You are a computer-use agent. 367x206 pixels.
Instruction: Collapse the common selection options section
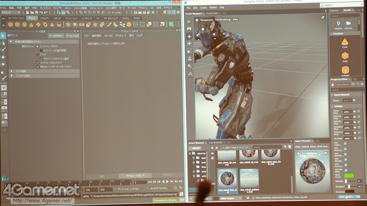point(11,41)
